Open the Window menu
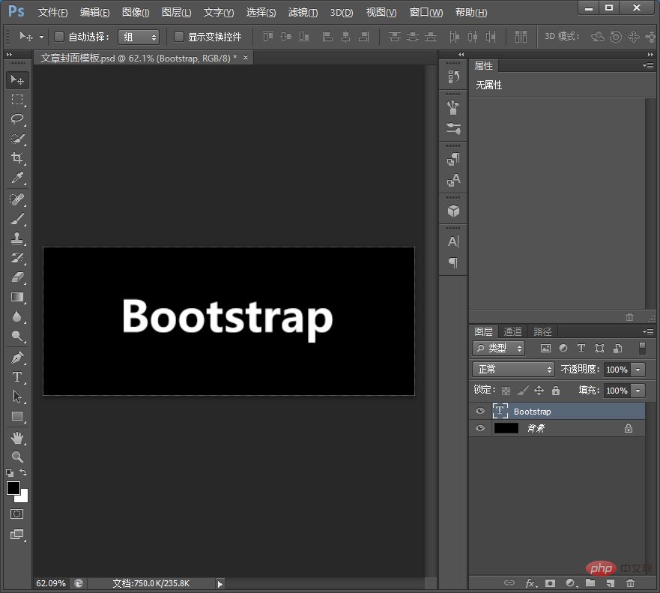The width and height of the screenshot is (660, 593). (426, 12)
